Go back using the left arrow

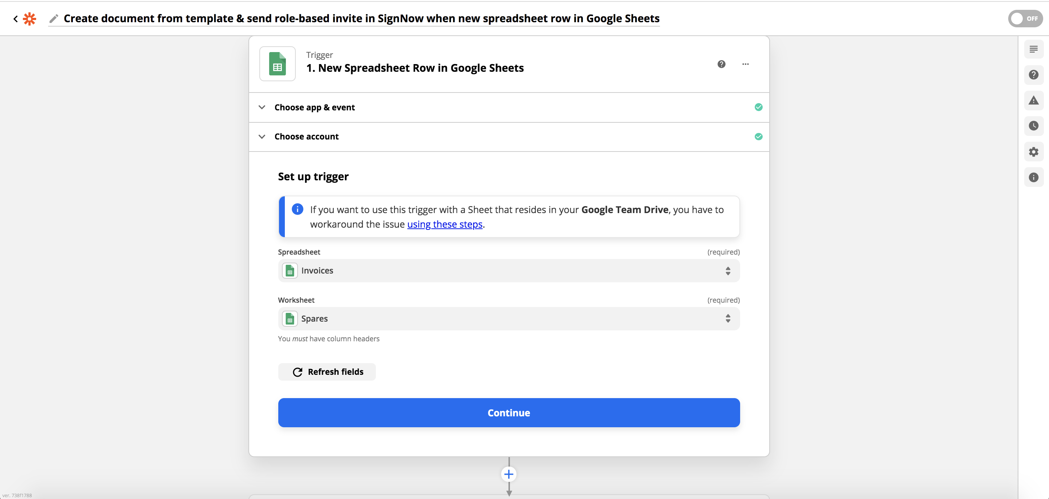pyautogui.click(x=15, y=19)
